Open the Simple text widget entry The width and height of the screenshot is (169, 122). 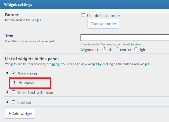(27, 74)
